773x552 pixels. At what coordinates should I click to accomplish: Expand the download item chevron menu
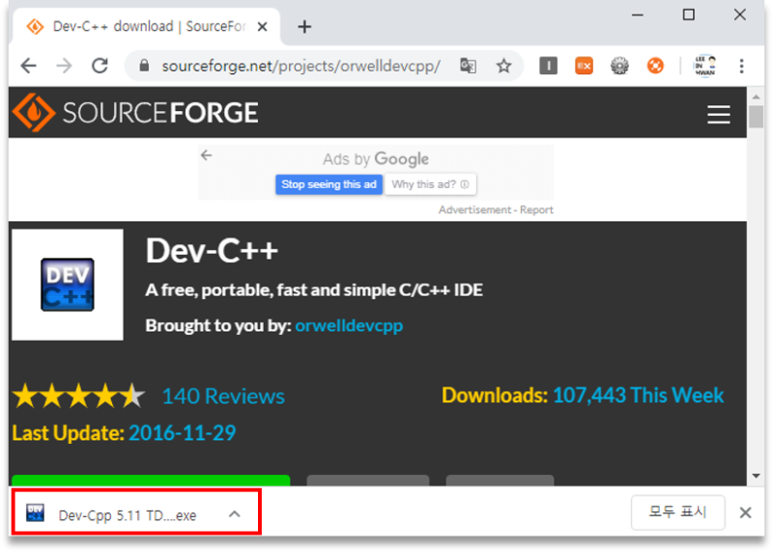[x=235, y=514]
